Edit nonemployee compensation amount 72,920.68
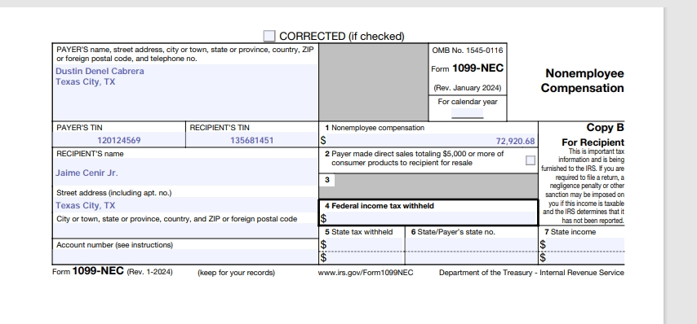Screen dimensions: 697x324 [431, 141]
